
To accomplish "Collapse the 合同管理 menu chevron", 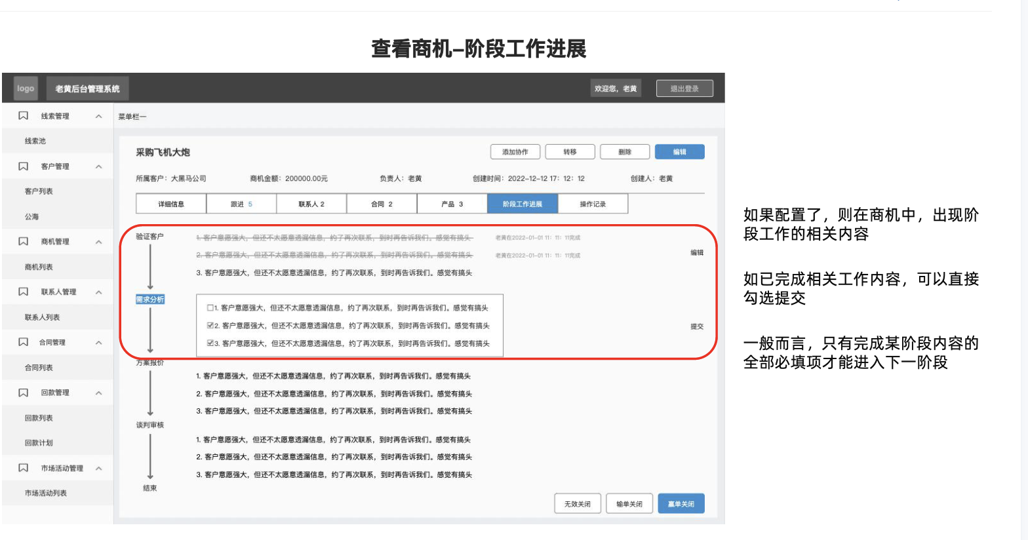I will 99,343.
